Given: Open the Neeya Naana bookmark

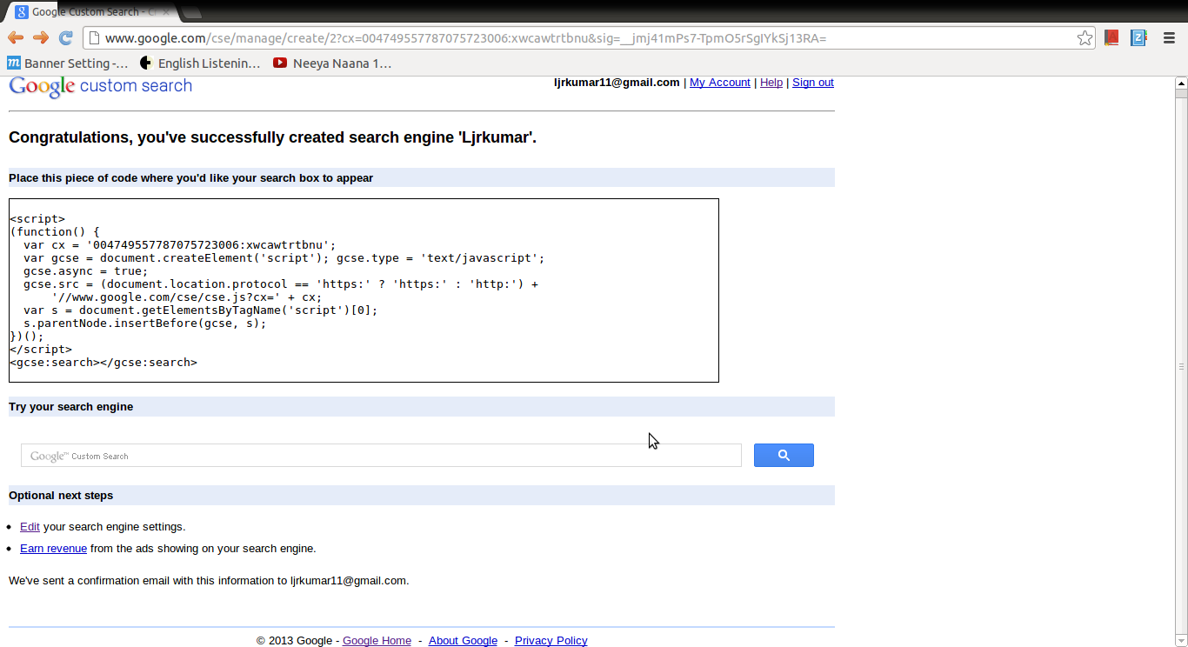Looking at the screenshot, I should click(x=332, y=63).
